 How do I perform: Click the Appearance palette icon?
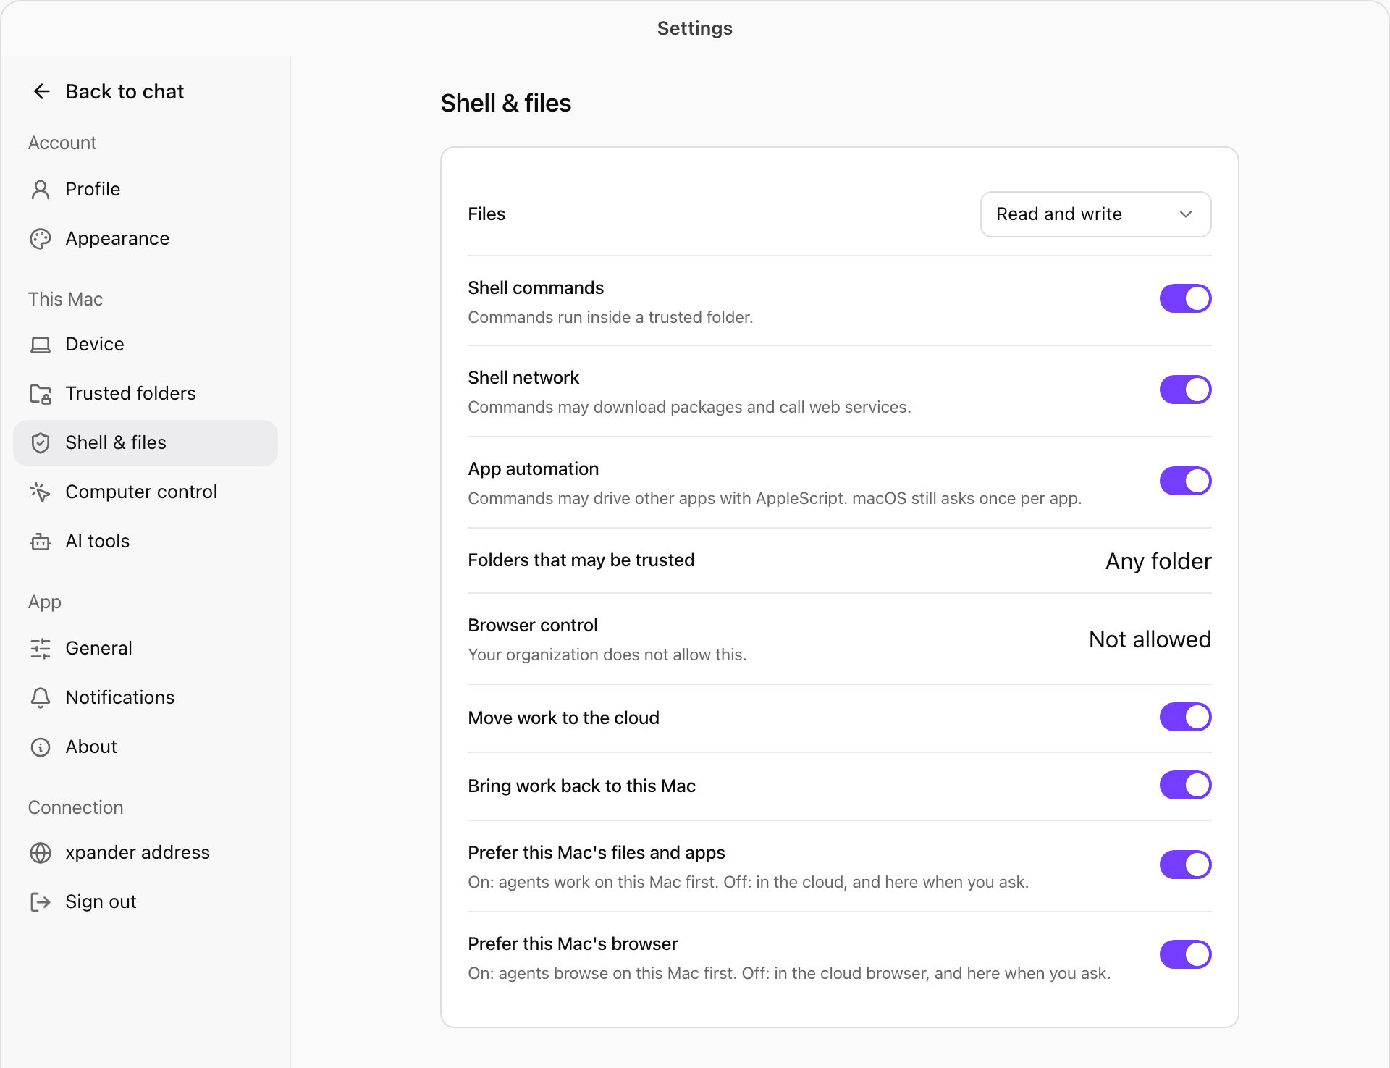41,239
